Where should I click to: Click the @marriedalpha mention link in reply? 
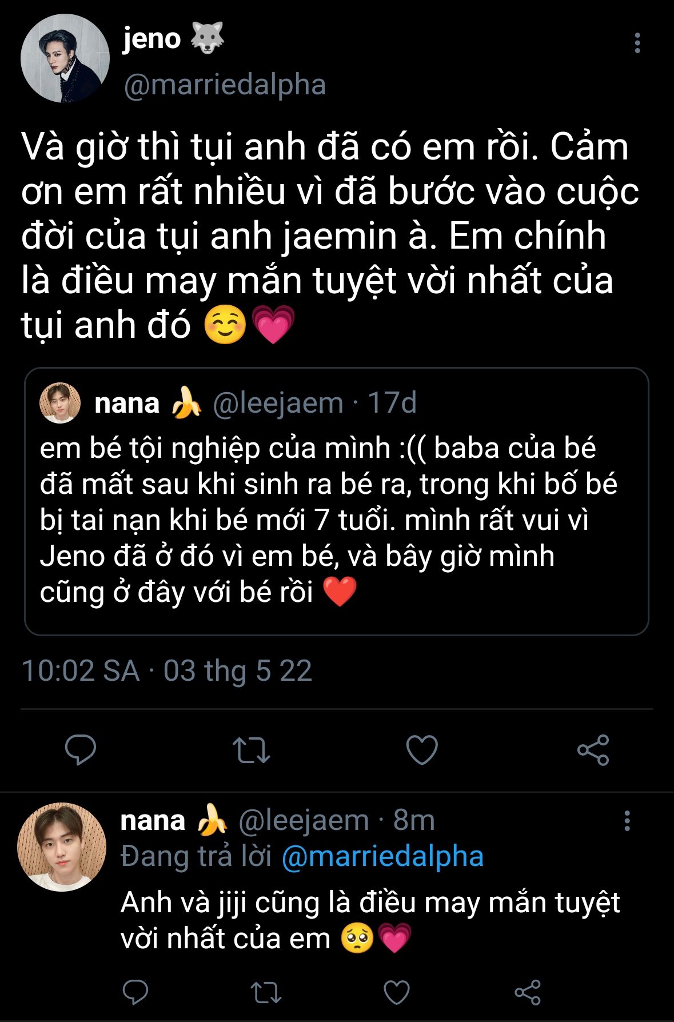pyautogui.click(x=382, y=856)
